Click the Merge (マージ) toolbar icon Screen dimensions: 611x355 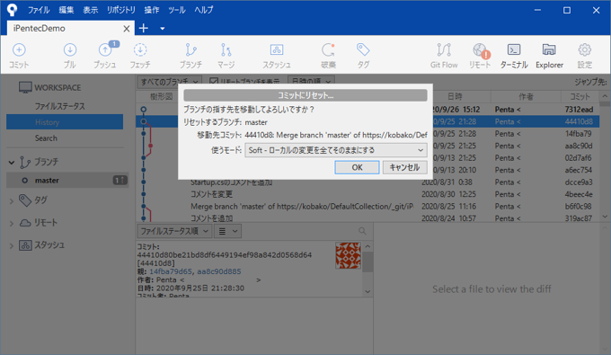[x=226, y=49]
